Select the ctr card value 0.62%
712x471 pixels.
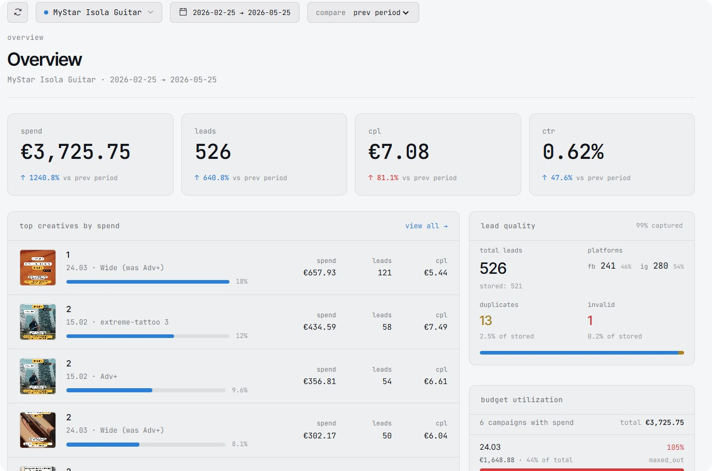pyautogui.click(x=573, y=152)
